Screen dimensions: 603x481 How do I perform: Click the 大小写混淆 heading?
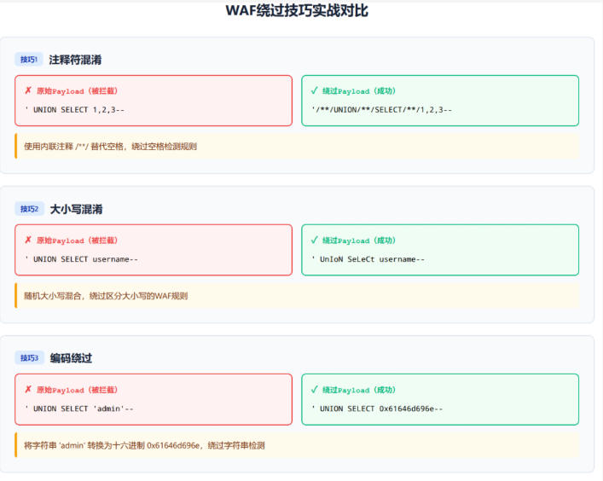coord(76,209)
